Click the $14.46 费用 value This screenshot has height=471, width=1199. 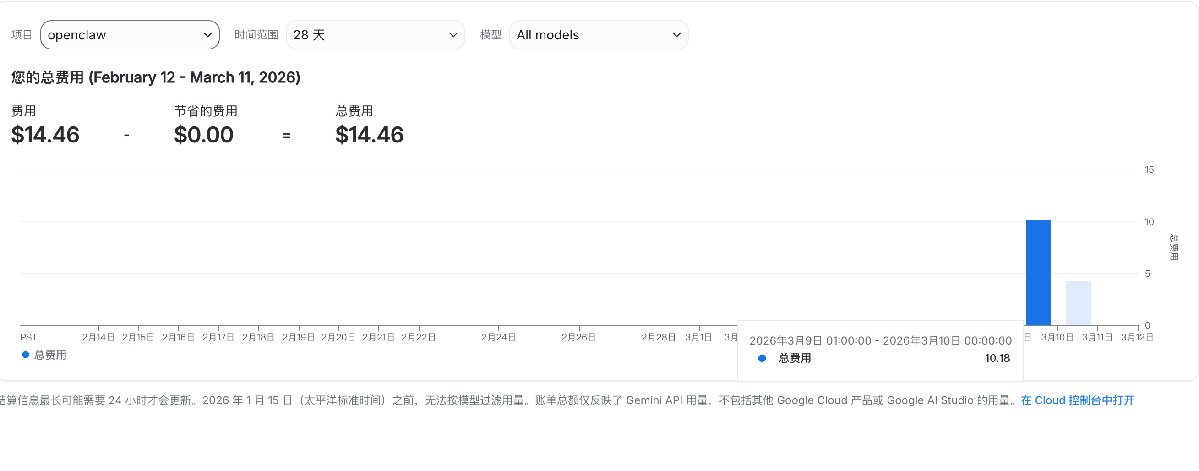pyautogui.click(x=45, y=135)
